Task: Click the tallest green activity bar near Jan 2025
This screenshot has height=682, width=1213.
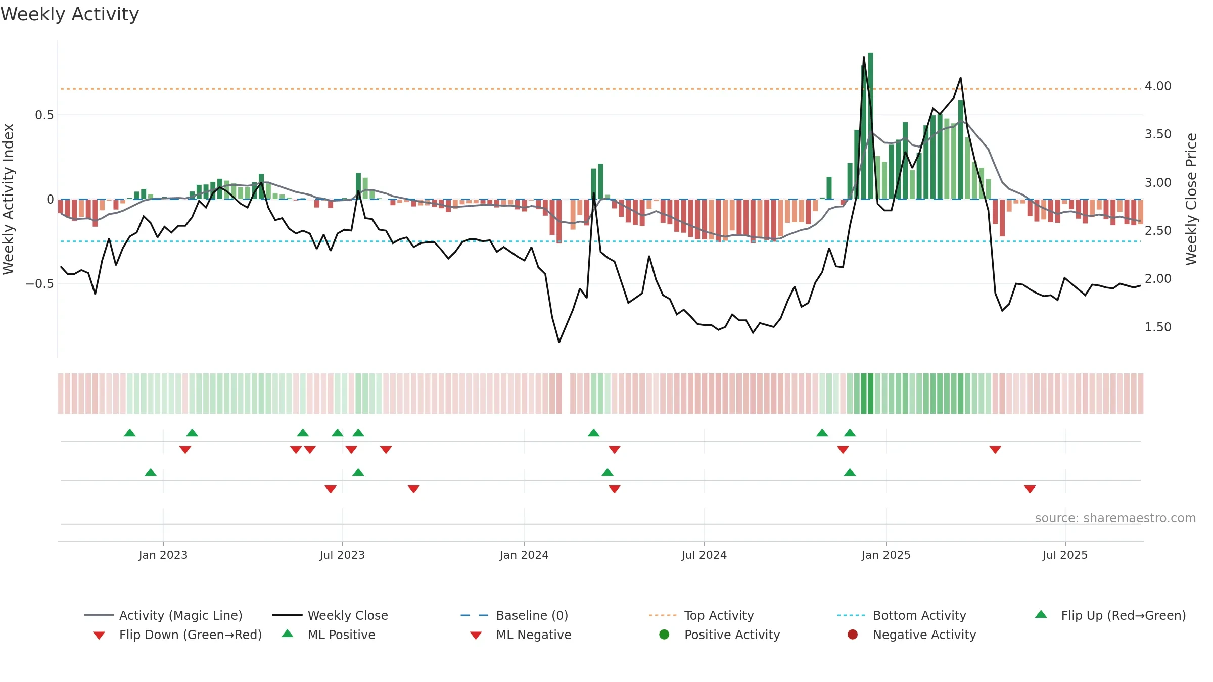Action: 870,126
